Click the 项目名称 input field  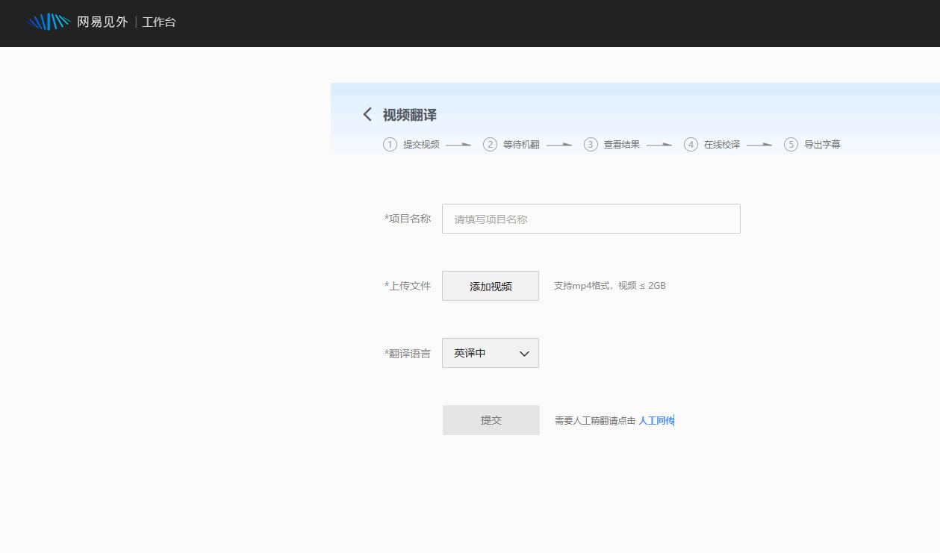pyautogui.click(x=590, y=218)
